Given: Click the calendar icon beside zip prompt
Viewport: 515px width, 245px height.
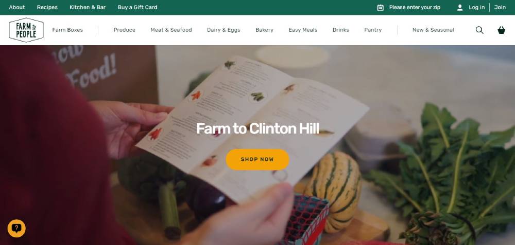Looking at the screenshot, I should (x=381, y=8).
